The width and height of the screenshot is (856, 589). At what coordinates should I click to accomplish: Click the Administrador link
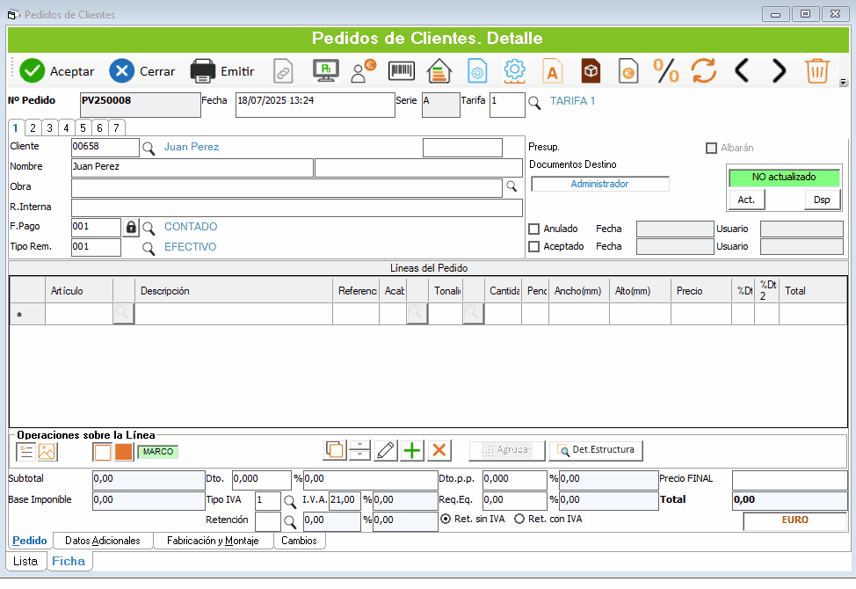(x=599, y=184)
